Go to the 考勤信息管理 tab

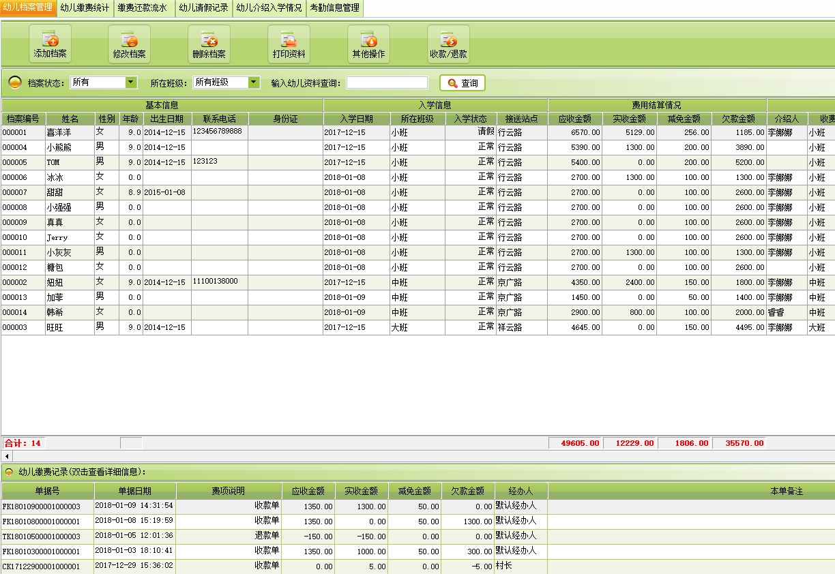[334, 8]
